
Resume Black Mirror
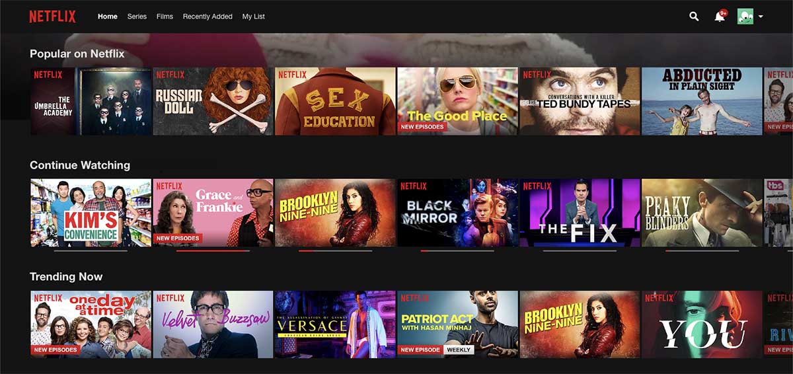[457, 213]
